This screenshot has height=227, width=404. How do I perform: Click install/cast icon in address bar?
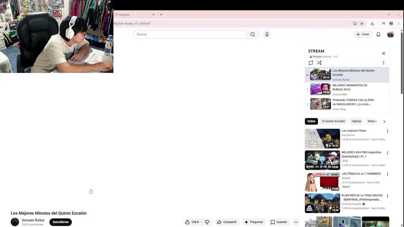click(x=355, y=23)
